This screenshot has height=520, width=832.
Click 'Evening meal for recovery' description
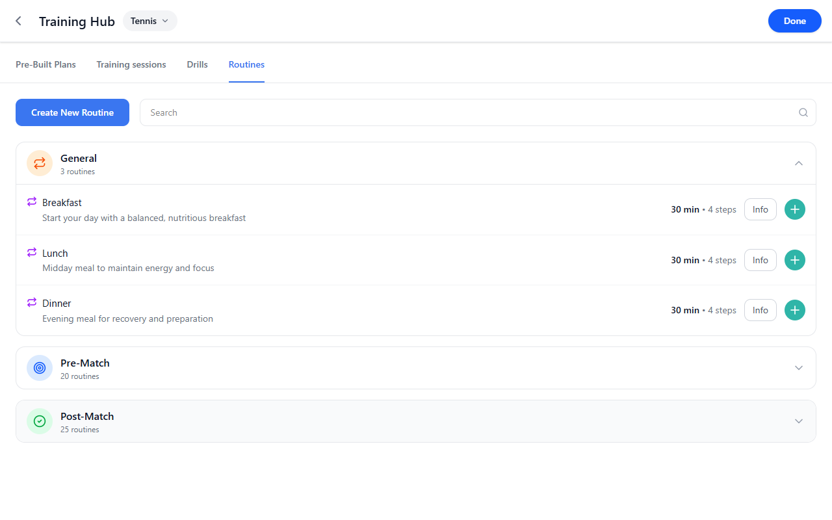pyautogui.click(x=127, y=318)
